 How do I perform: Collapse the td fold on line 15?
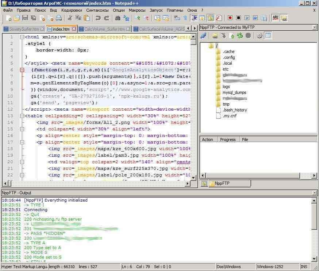(22, 129)
